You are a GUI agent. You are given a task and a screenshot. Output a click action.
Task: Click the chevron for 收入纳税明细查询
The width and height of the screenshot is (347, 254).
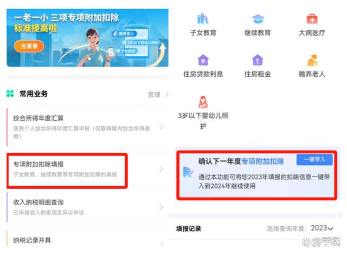(162, 207)
